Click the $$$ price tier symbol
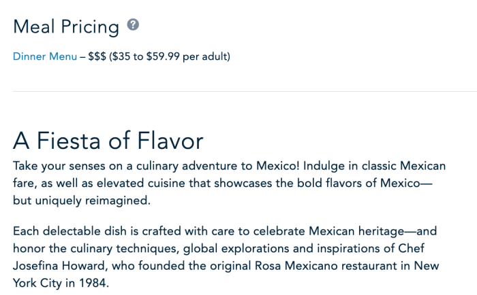 click(x=97, y=56)
